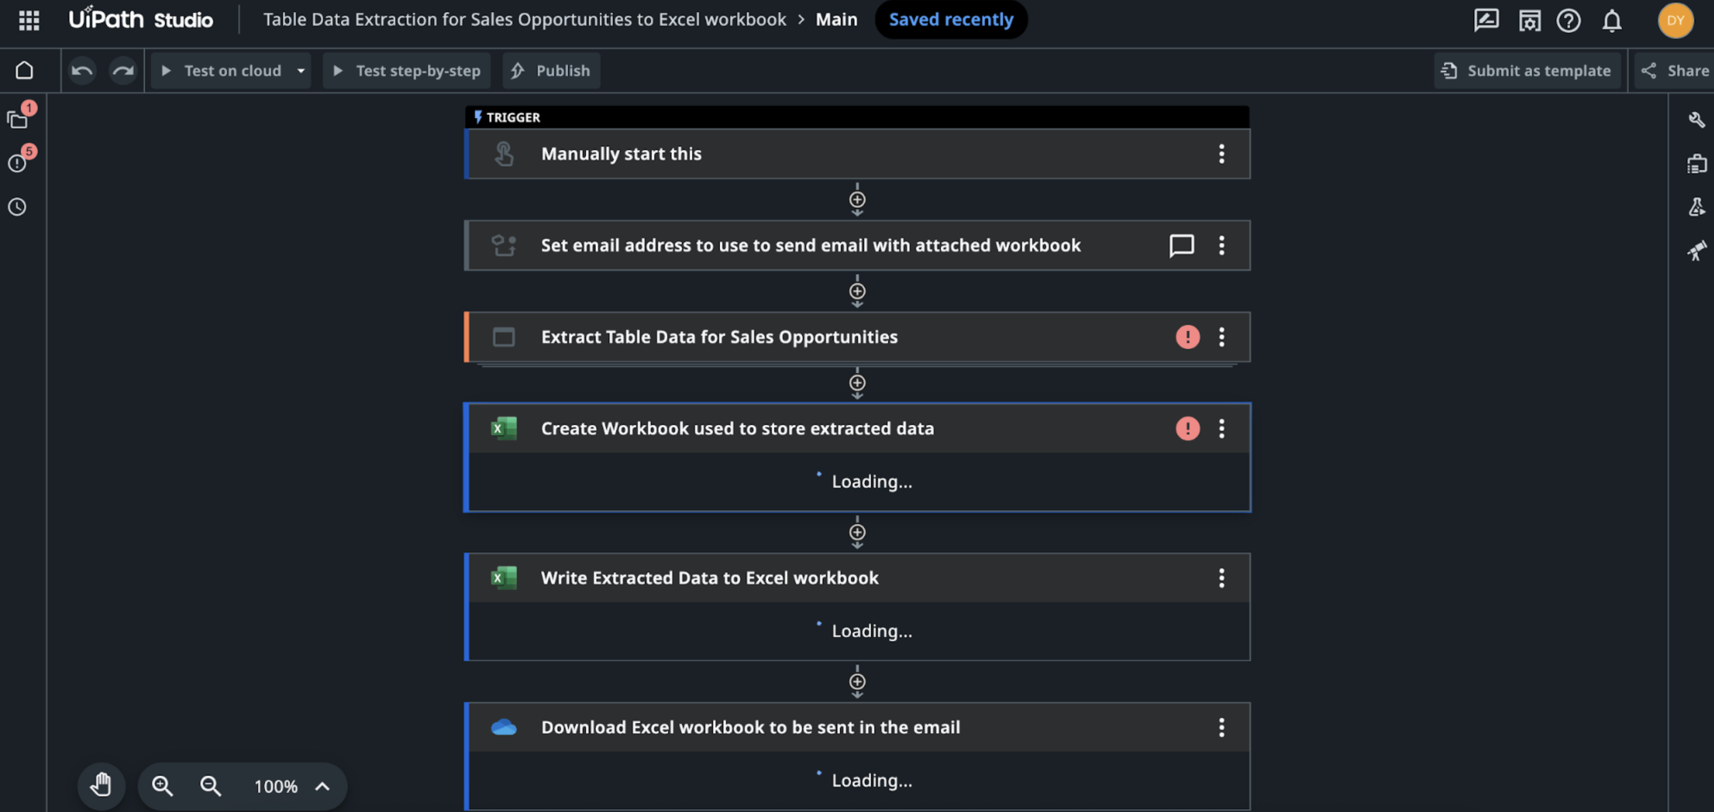Image resolution: width=1714 pixels, height=812 pixels.
Task: Switch to the Main workflow breadcrumb
Action: (x=836, y=19)
